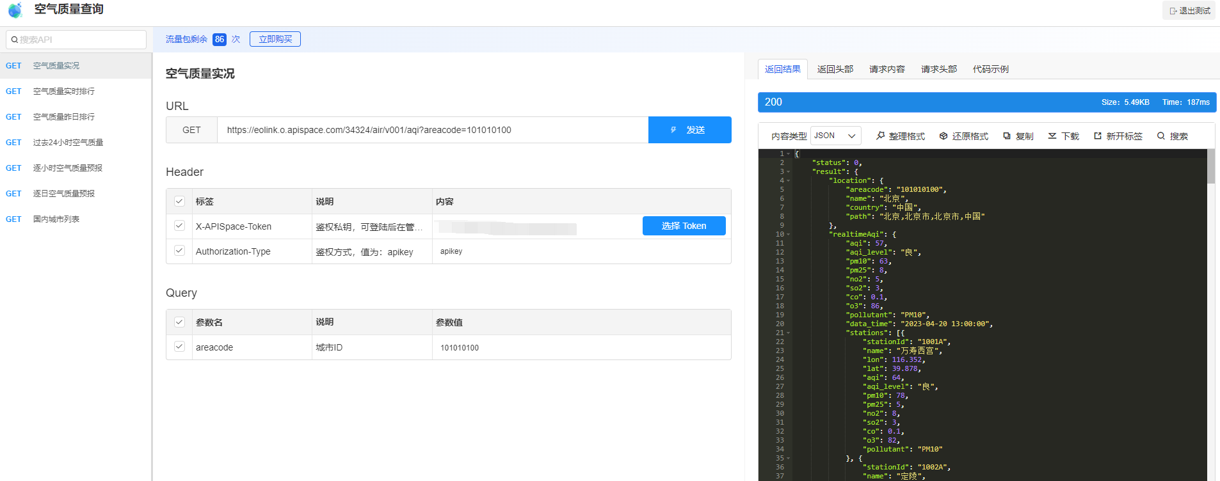Click the 流量包剩余 label
This screenshot has width=1220, height=481.
(x=186, y=39)
